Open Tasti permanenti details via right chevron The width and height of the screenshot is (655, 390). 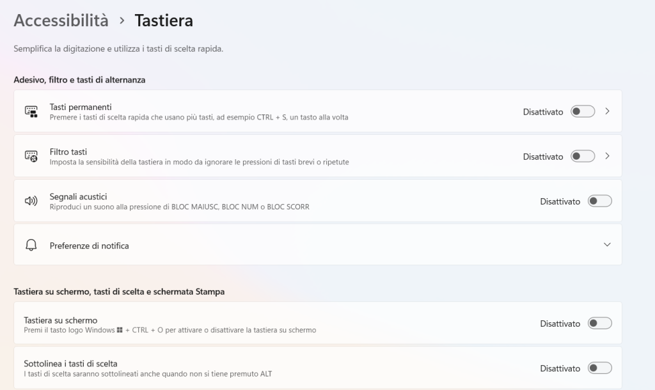[x=607, y=112]
